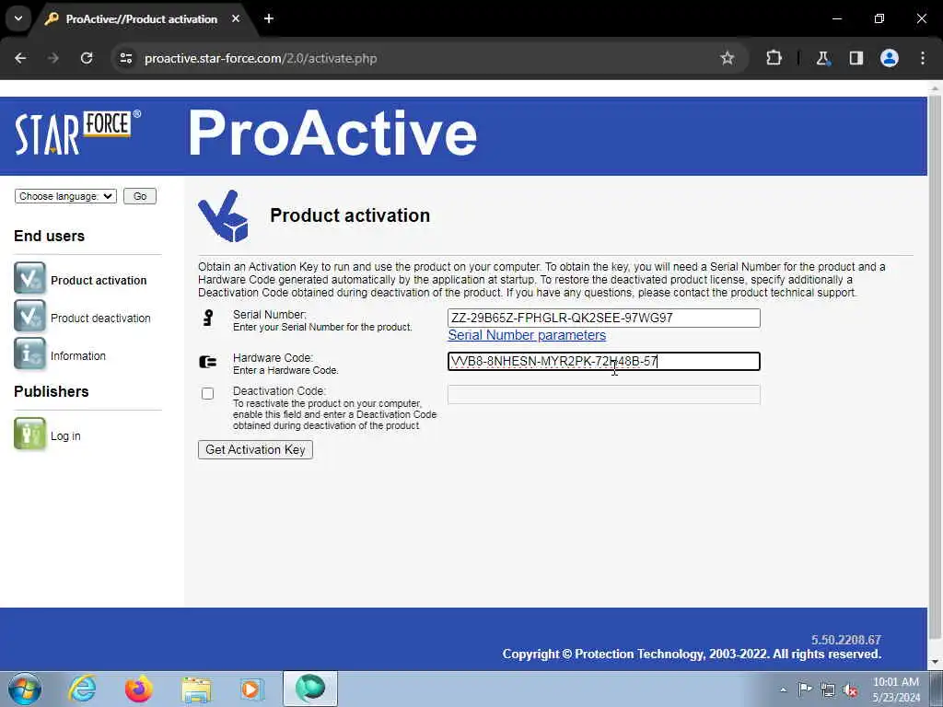Viewport: 943px width, 707px height.
Task: Open the Chrome profile avatar
Action: (x=890, y=58)
